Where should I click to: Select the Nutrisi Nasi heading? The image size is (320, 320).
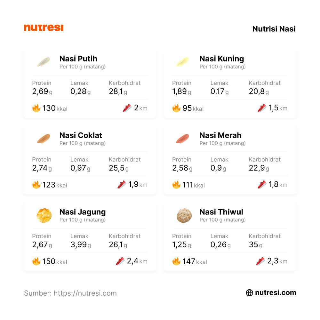[x=274, y=29]
